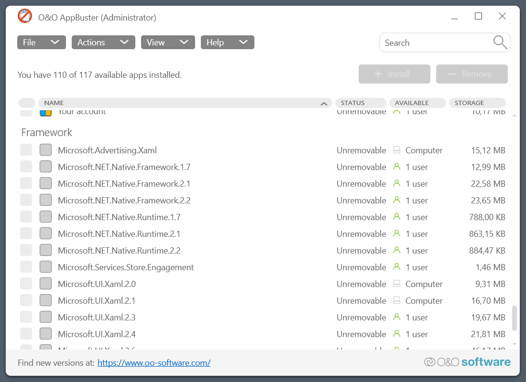526x382 pixels.
Task: Click app icon of Microsoft.NET.Native.Runtime.1.7
Action: pyautogui.click(x=45, y=217)
